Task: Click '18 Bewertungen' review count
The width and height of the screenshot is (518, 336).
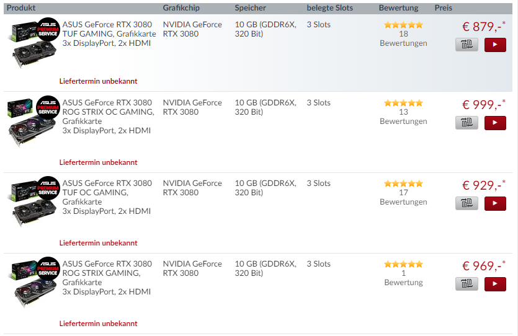Action: tap(403, 38)
